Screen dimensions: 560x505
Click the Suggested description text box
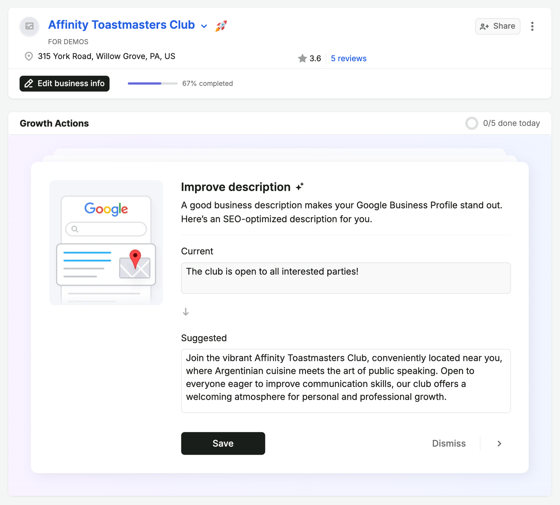coord(346,381)
